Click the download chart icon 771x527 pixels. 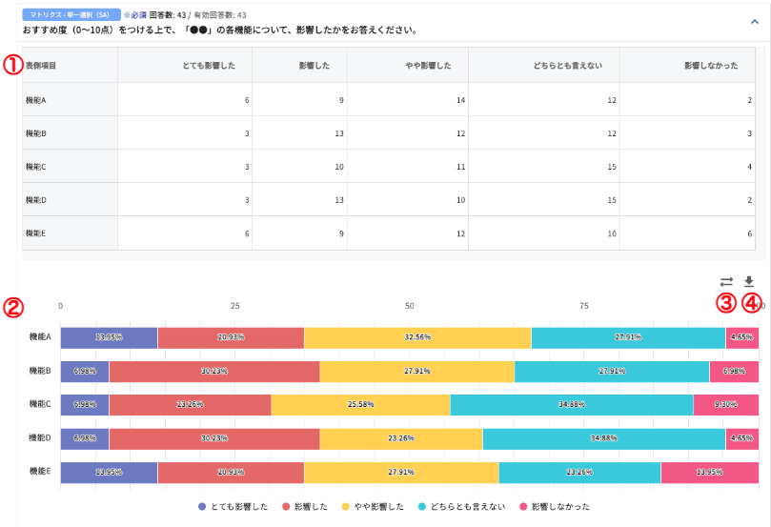tap(749, 282)
